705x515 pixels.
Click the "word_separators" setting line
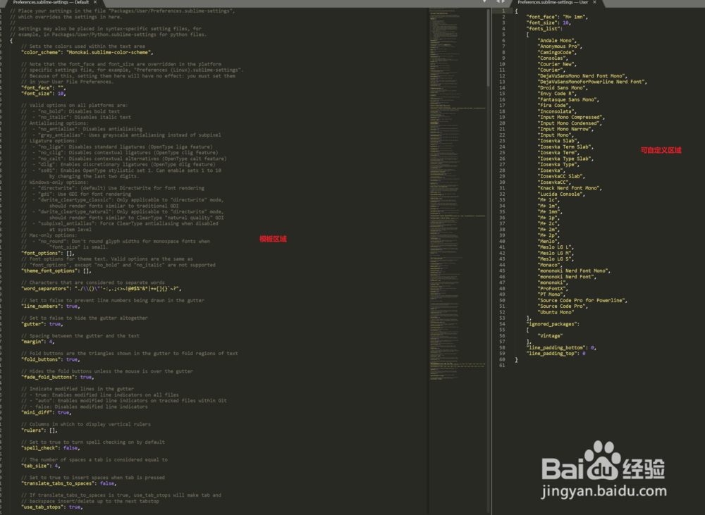101,289
